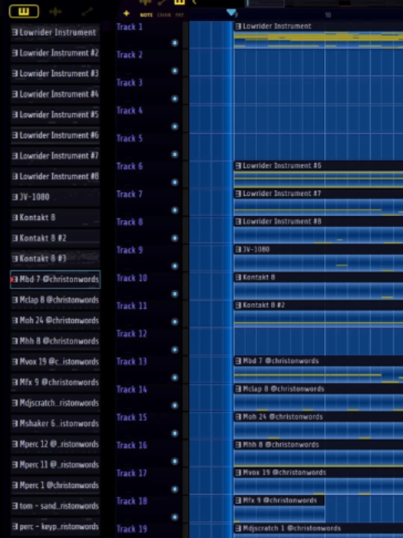403x538 pixels.
Task: Select the Mdjscratch 1 clip on Track 19
Action: (318, 531)
